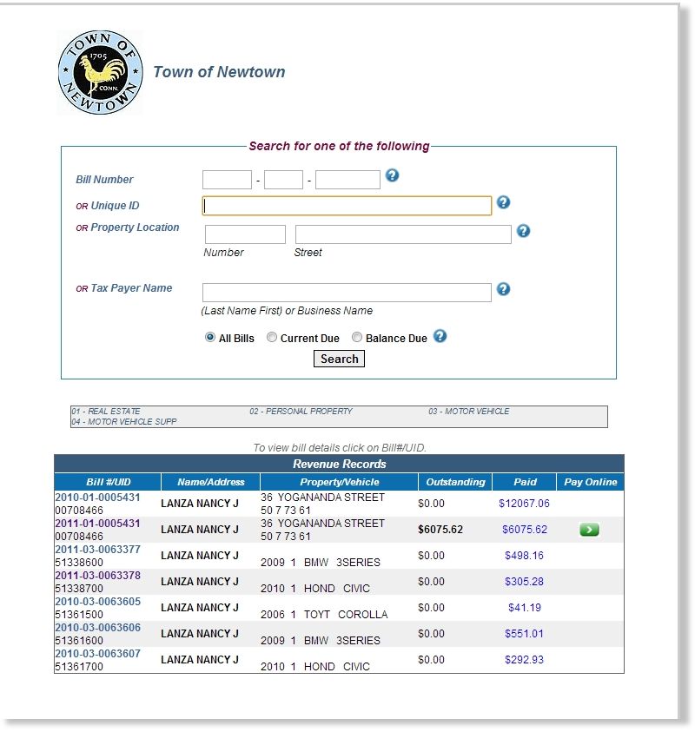The width and height of the screenshot is (695, 732).
Task: Open help icon next to Property Location
Action: coord(523,231)
